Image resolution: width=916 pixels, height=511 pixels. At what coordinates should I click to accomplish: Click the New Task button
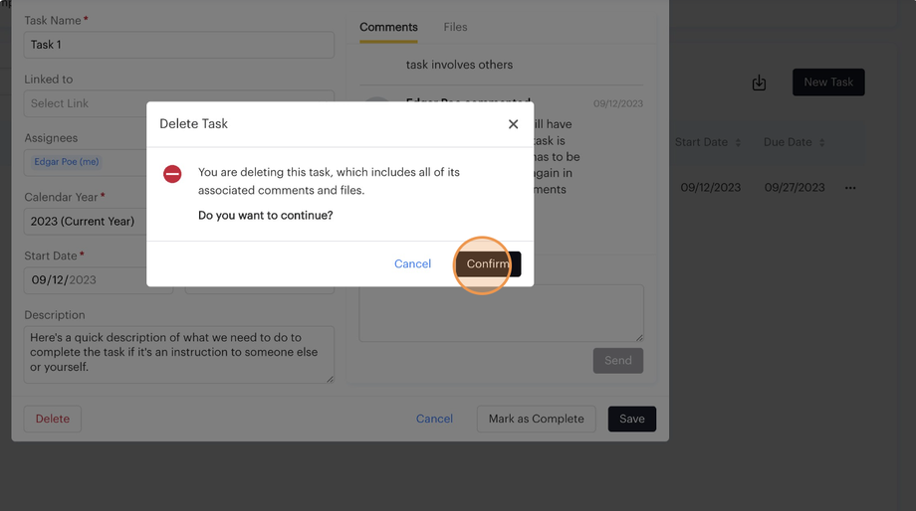[x=827, y=83]
